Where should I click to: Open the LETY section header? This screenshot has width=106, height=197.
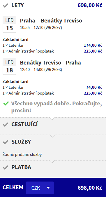click(53, 5)
